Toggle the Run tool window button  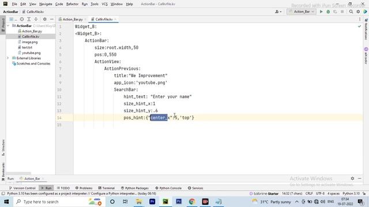point(46,188)
